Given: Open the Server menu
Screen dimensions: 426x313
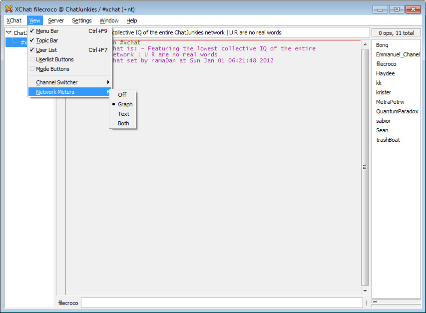Looking at the screenshot, I should click(x=56, y=20).
